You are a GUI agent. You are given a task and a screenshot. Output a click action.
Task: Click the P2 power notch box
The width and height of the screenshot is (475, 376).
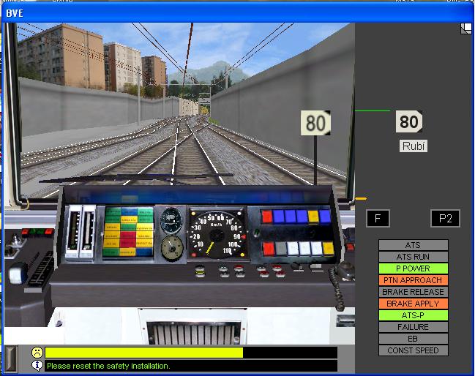445,218
